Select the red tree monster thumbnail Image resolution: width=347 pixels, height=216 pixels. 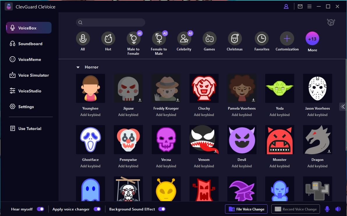(204, 189)
